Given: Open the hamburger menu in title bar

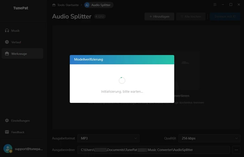Looking at the screenshot, I should (215, 5).
